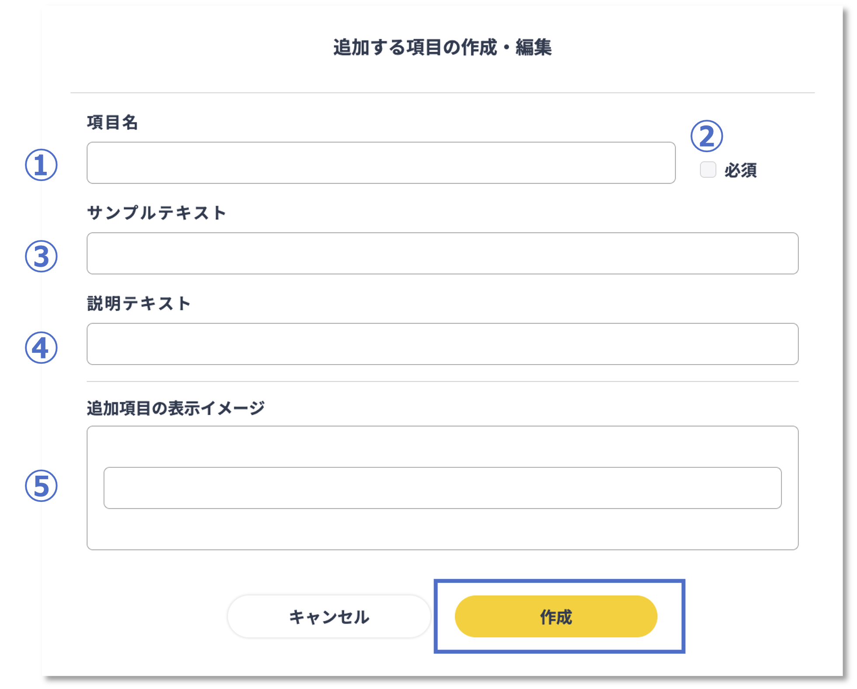Select the circled number 3 annotation

[41, 256]
